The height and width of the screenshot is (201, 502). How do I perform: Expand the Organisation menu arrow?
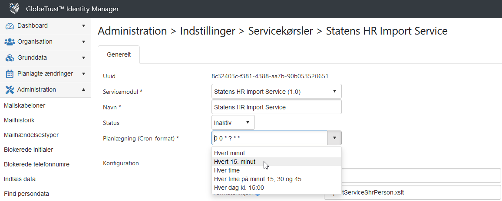[x=83, y=42]
